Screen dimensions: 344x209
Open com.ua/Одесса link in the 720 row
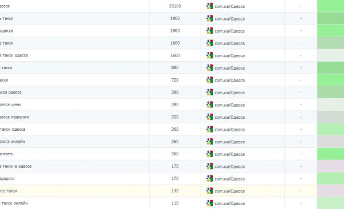(x=229, y=81)
